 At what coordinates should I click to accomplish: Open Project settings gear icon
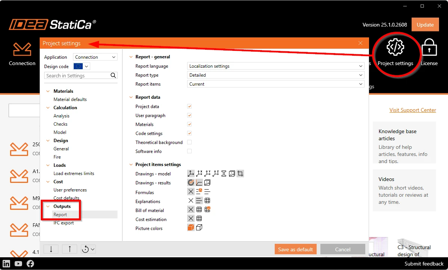click(396, 47)
